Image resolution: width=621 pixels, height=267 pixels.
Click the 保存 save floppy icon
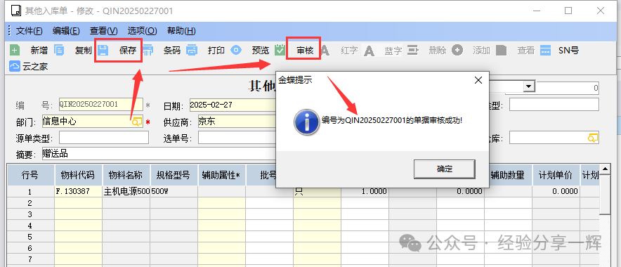pos(103,51)
